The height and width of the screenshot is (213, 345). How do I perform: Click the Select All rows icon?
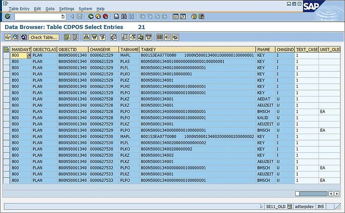[67, 37]
